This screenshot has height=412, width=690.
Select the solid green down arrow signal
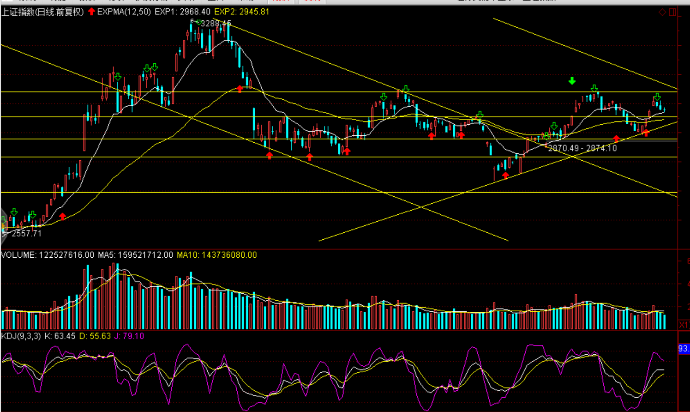[x=572, y=81]
